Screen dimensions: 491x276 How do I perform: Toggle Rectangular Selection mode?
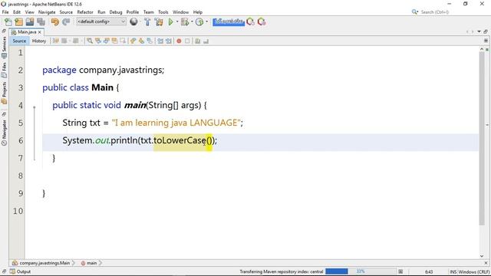click(x=123, y=41)
